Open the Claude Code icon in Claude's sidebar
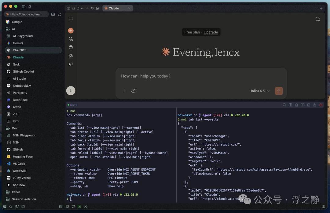This screenshot has height=213, width=330. [71, 64]
